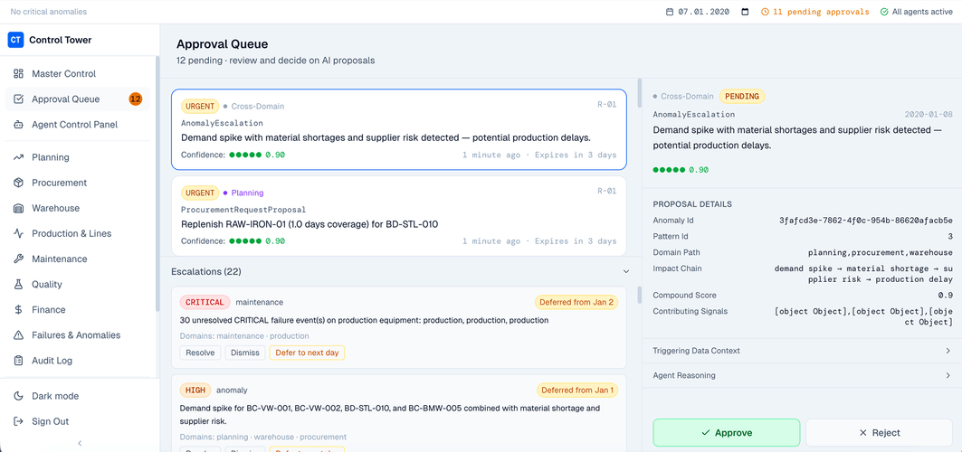962x452 pixels.
Task: Click the Production & Lines pulse icon
Action: [x=18, y=233]
